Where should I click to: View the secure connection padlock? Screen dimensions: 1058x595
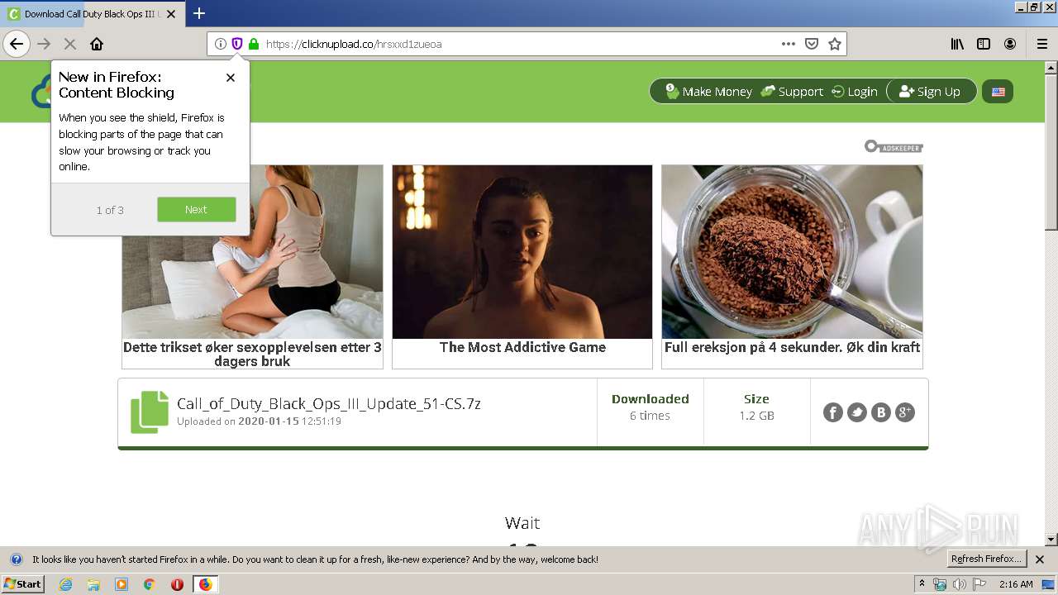tap(254, 44)
